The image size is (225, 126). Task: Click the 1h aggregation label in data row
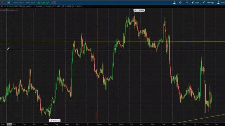pos(2,6)
